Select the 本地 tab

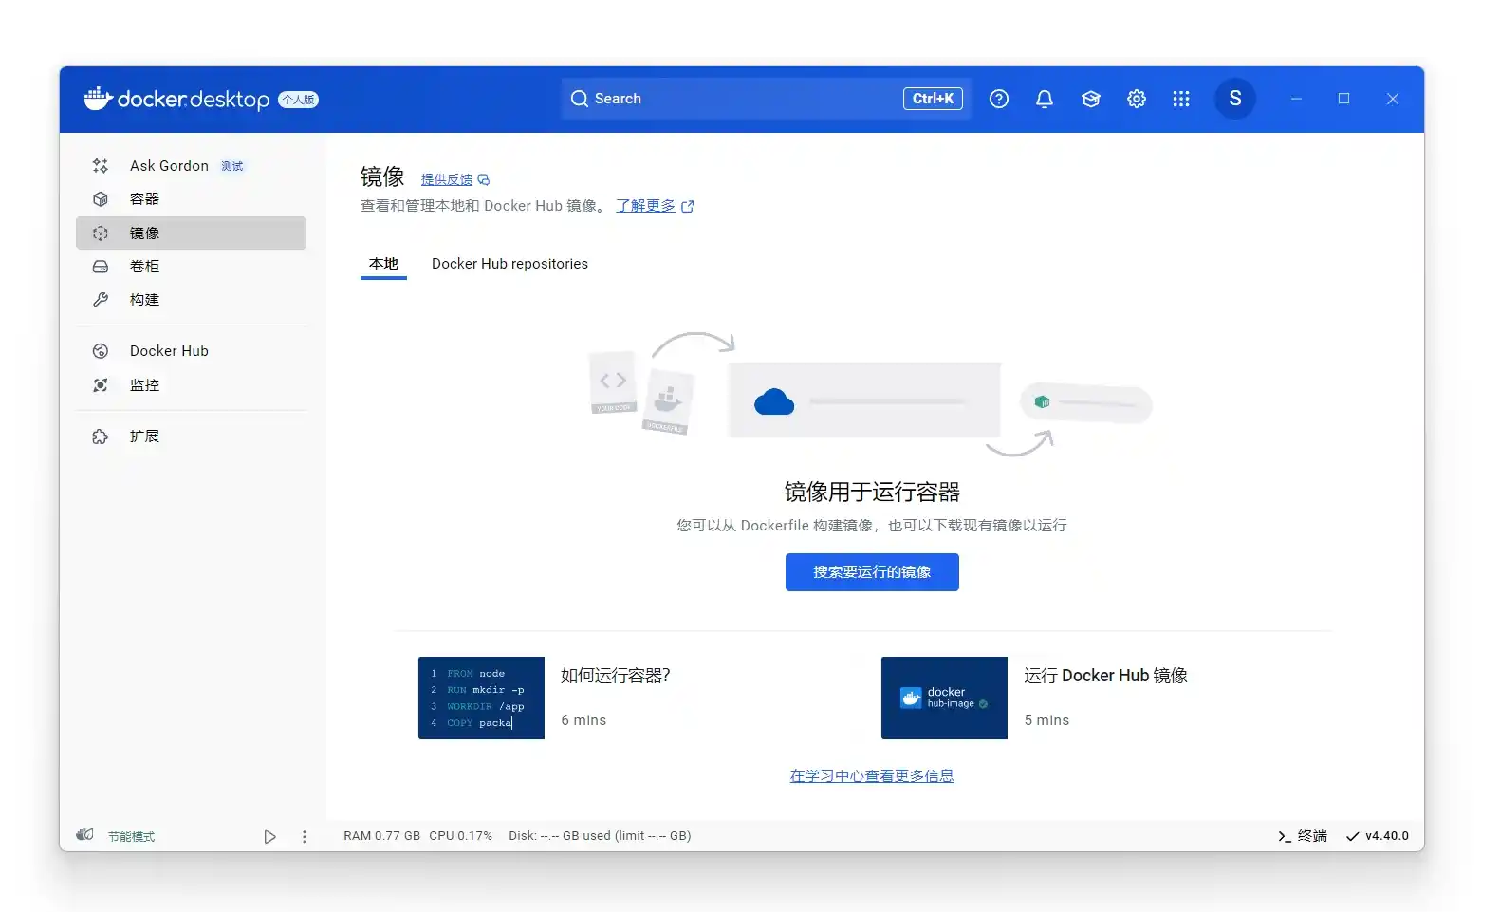[383, 264]
